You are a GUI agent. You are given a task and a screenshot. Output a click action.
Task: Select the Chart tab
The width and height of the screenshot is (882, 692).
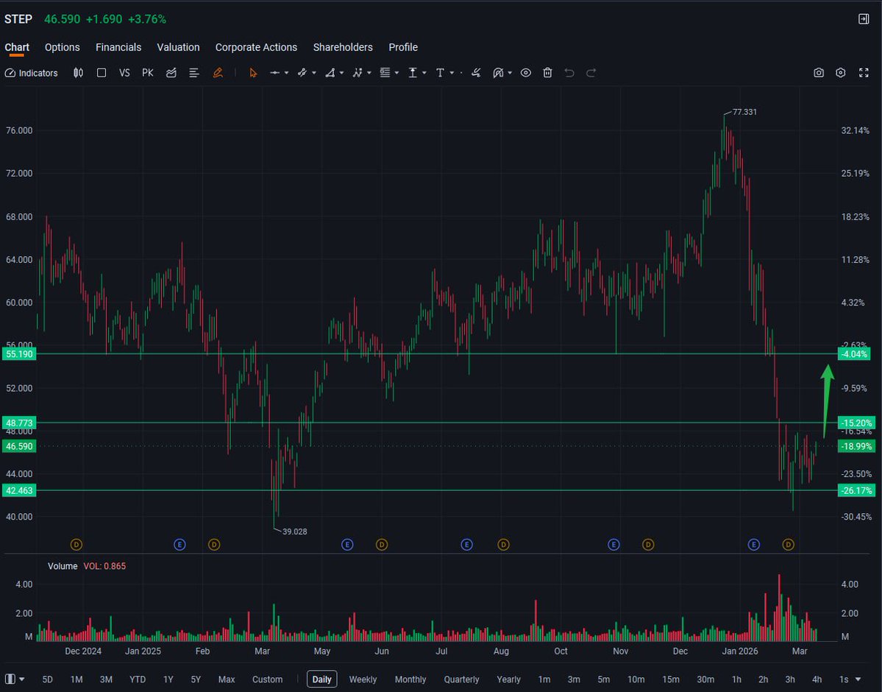click(x=17, y=47)
